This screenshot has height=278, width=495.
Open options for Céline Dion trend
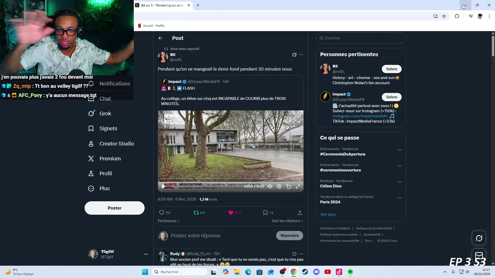click(399, 182)
